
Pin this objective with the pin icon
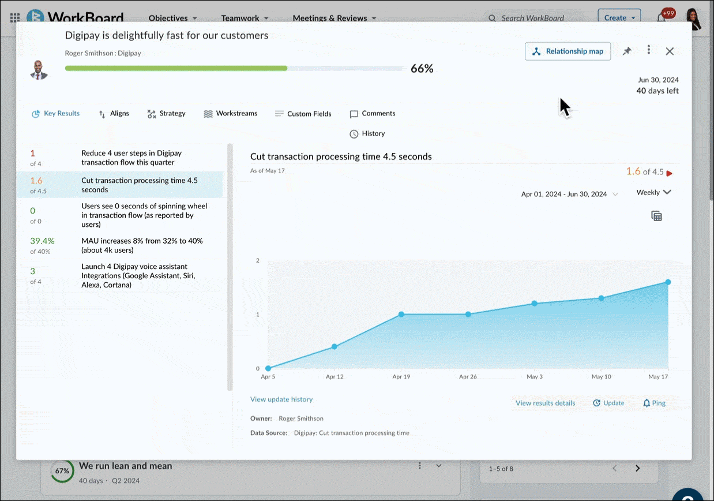[627, 51]
